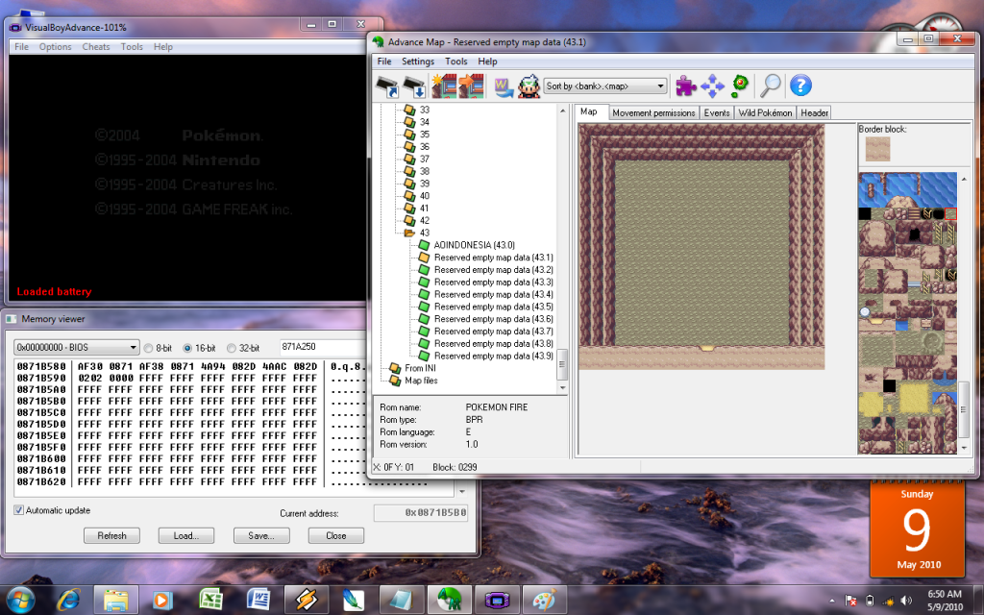Expand folder 42 in the map tree
The image size is (984, 615).
[409, 220]
